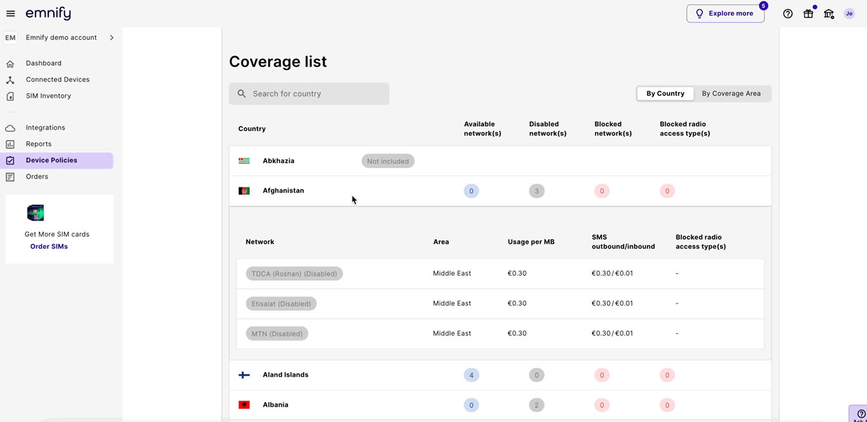This screenshot has width=867, height=422.
Task: Click €0.30 usage in the MTN row
Action: [x=517, y=333]
